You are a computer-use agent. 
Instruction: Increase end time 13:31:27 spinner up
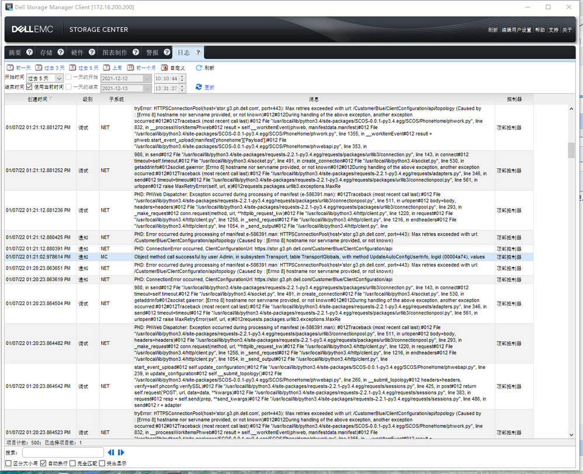point(182,86)
